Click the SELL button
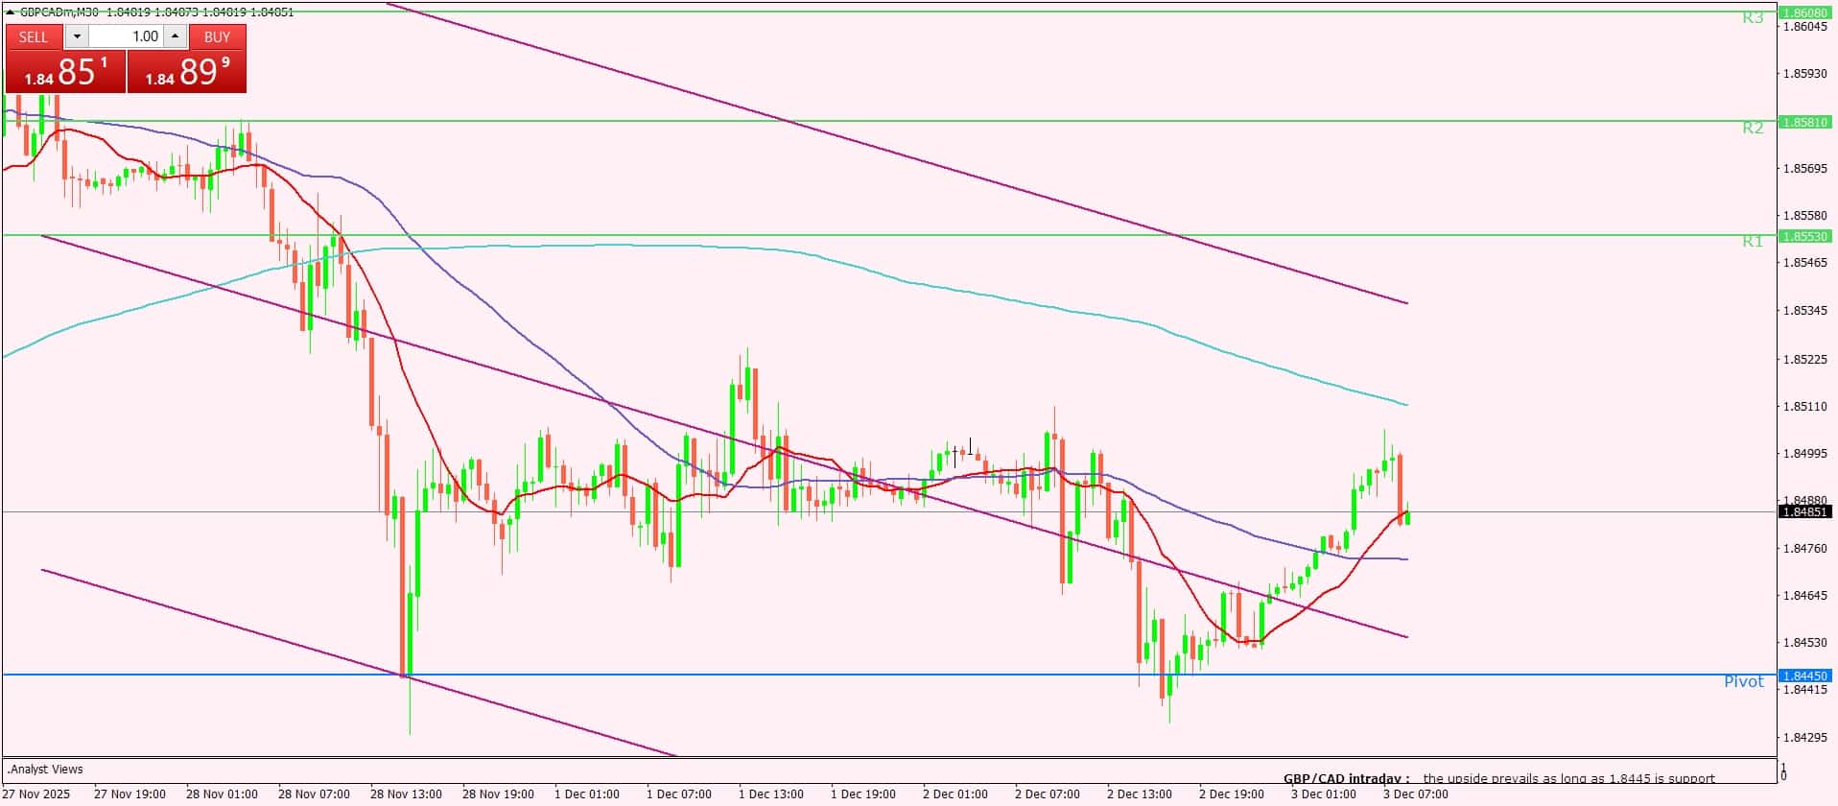The height and width of the screenshot is (806, 1838). pos(34,36)
